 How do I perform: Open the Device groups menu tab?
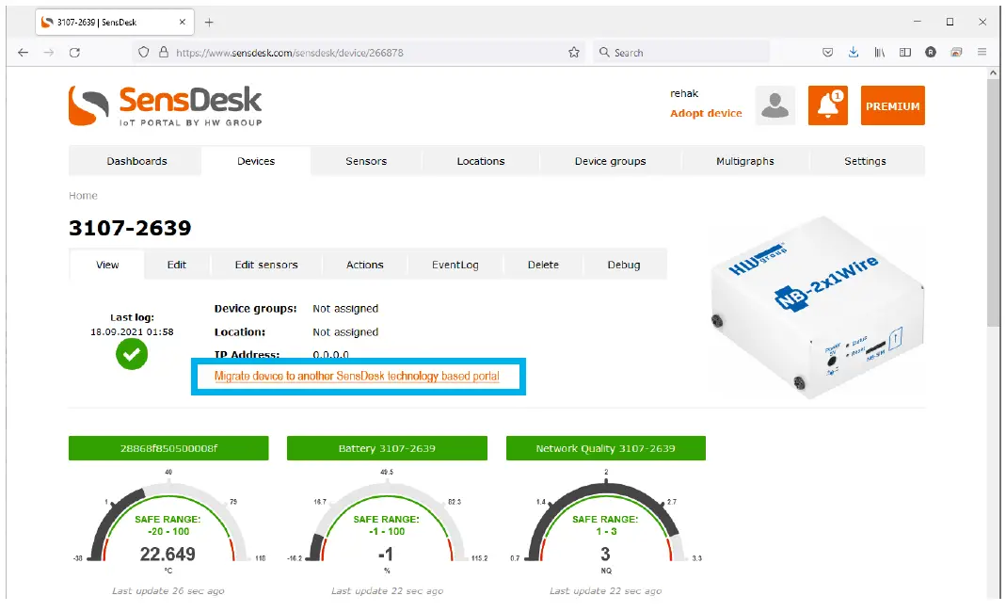pos(610,161)
